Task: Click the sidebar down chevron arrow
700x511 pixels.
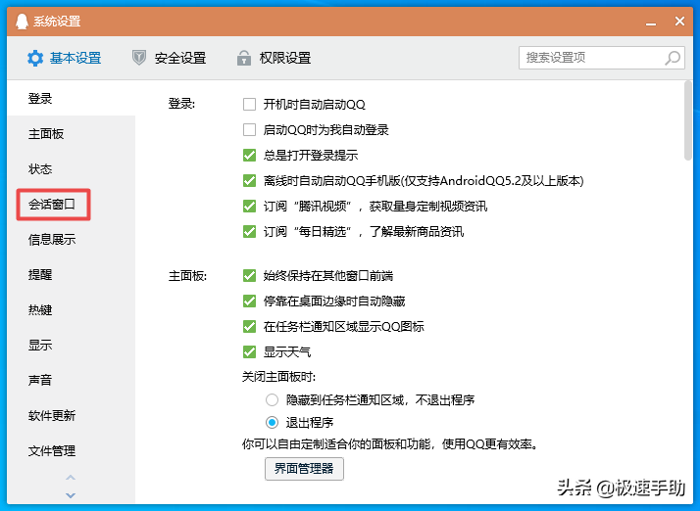Action: (71, 495)
